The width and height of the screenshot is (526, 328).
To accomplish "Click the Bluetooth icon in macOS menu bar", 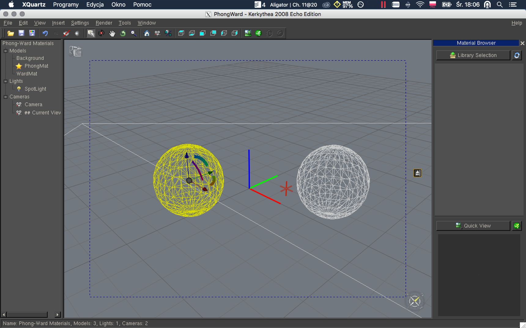I will pyautogui.click(x=408, y=5).
